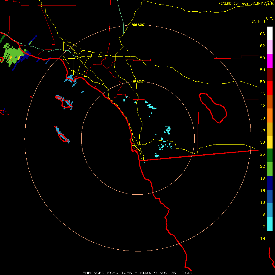Click the white swatch above 66 in legend
Viewport: 275px width, 275px height.
pos(270,34)
